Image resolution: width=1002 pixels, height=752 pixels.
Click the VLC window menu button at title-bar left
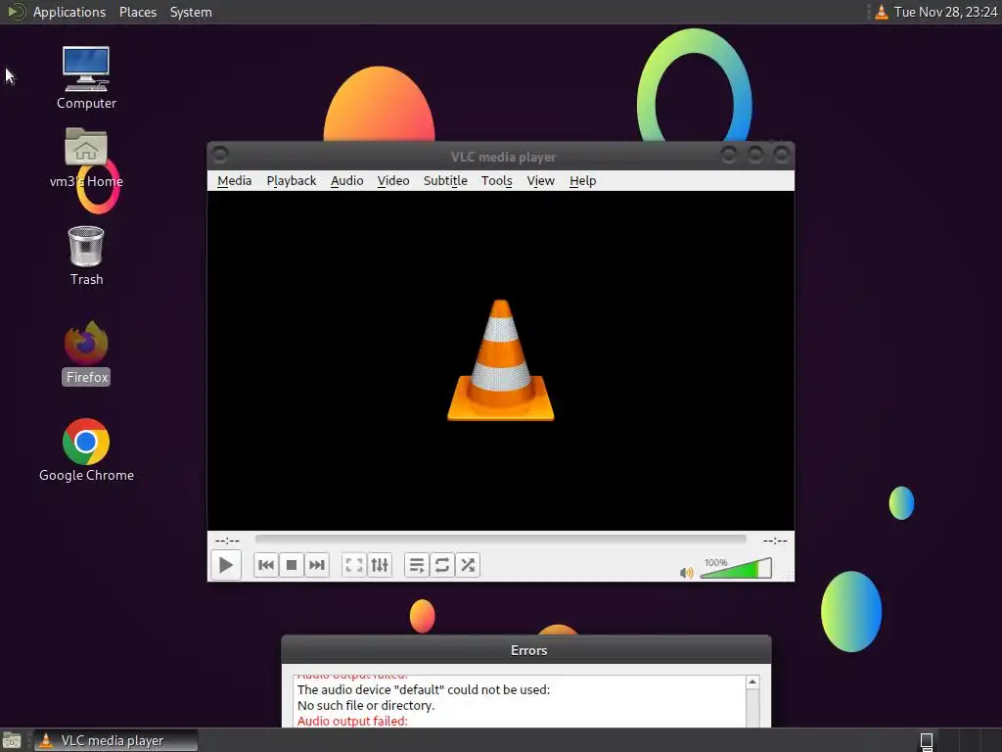click(220, 155)
